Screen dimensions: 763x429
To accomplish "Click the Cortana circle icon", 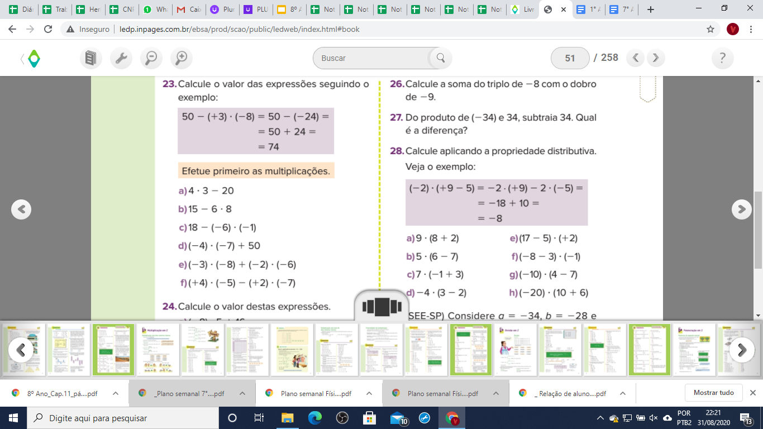I will (x=232, y=418).
